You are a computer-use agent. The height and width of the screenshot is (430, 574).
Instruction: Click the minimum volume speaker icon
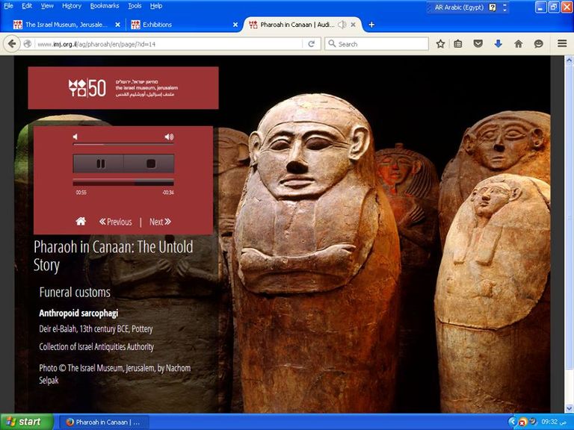[75, 137]
